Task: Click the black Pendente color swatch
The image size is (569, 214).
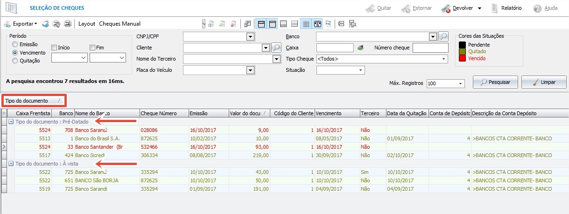Action: click(x=463, y=44)
